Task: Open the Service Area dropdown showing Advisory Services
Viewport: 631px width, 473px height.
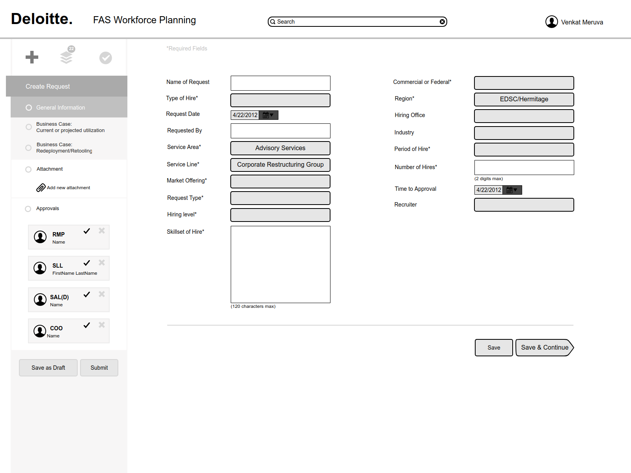Action: [x=280, y=148]
